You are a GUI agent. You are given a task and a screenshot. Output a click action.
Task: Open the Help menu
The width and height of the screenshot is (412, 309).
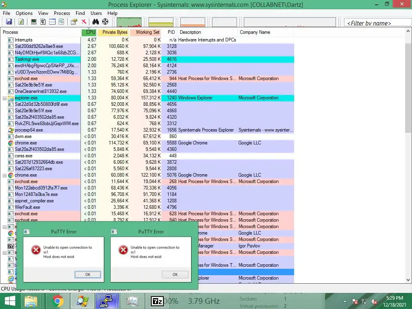point(112,13)
